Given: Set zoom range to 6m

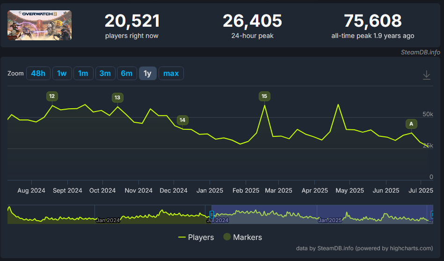Looking at the screenshot, I should (127, 73).
